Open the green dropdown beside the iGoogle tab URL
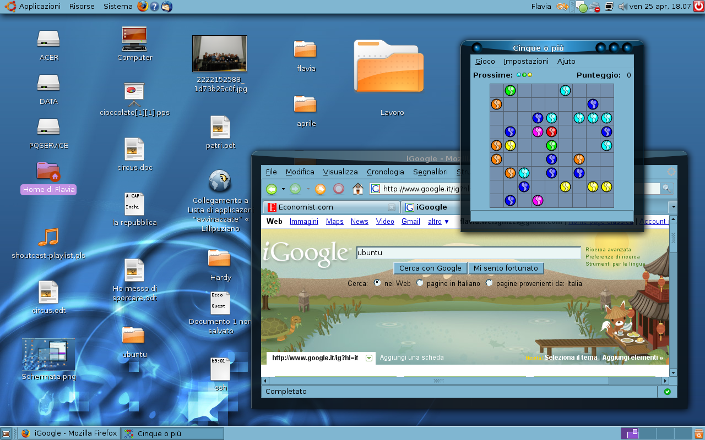 tap(369, 358)
